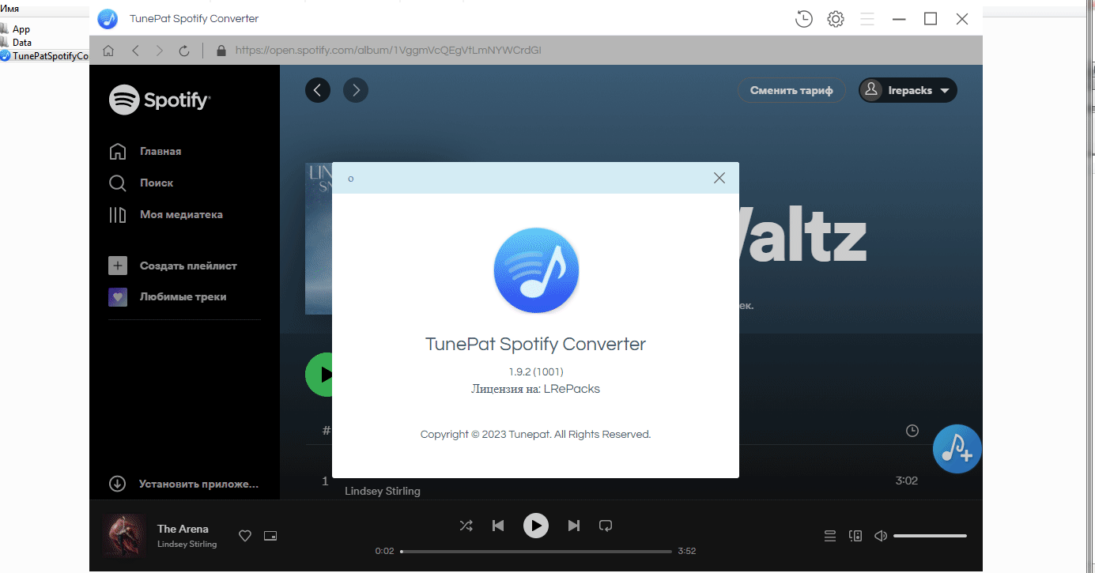Click Lindsey Stirling artist in player bar
The height and width of the screenshot is (573, 1095).
tap(187, 544)
